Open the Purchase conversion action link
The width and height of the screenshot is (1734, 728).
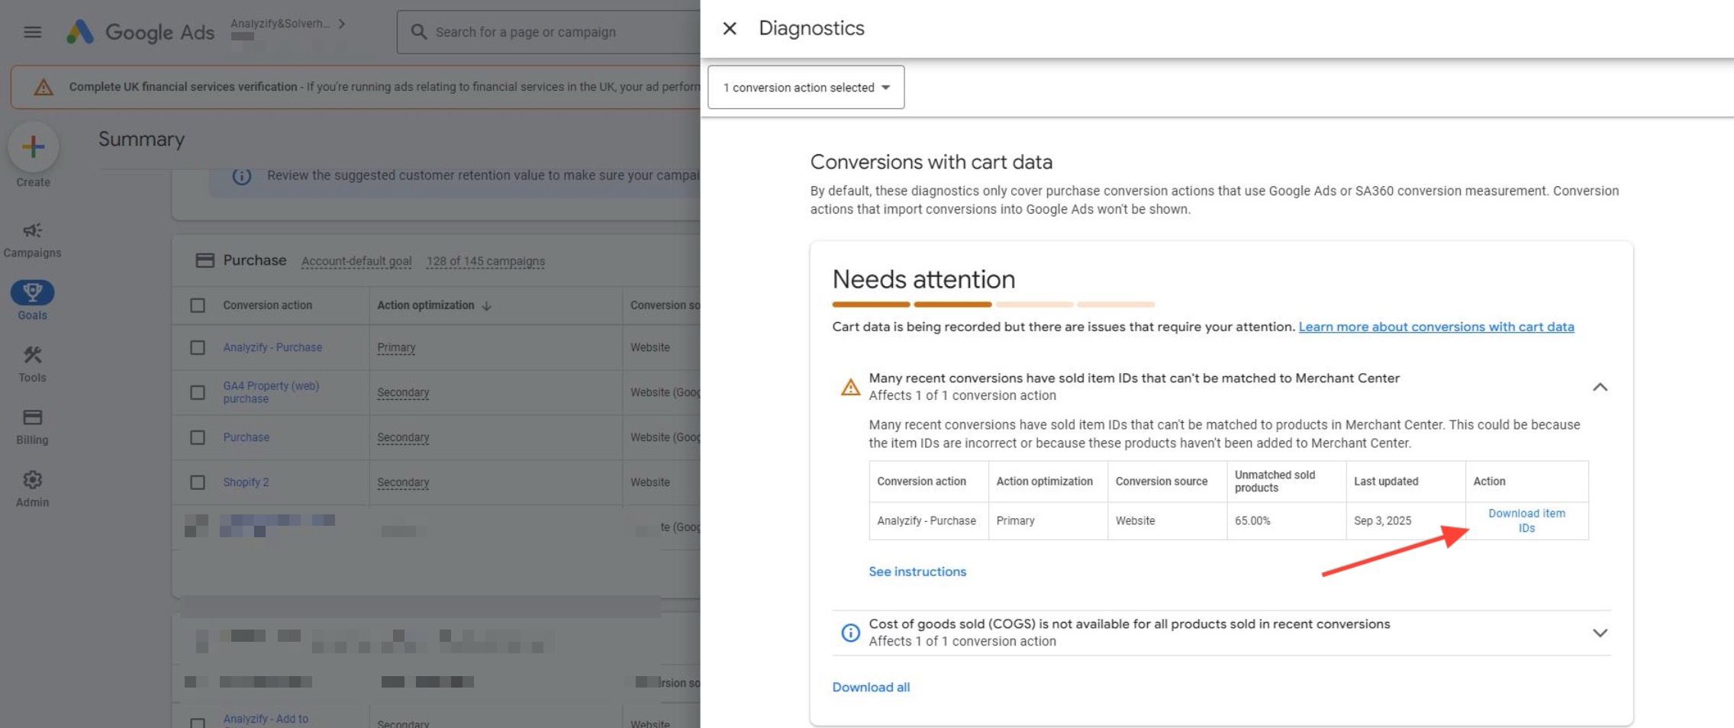(x=246, y=437)
